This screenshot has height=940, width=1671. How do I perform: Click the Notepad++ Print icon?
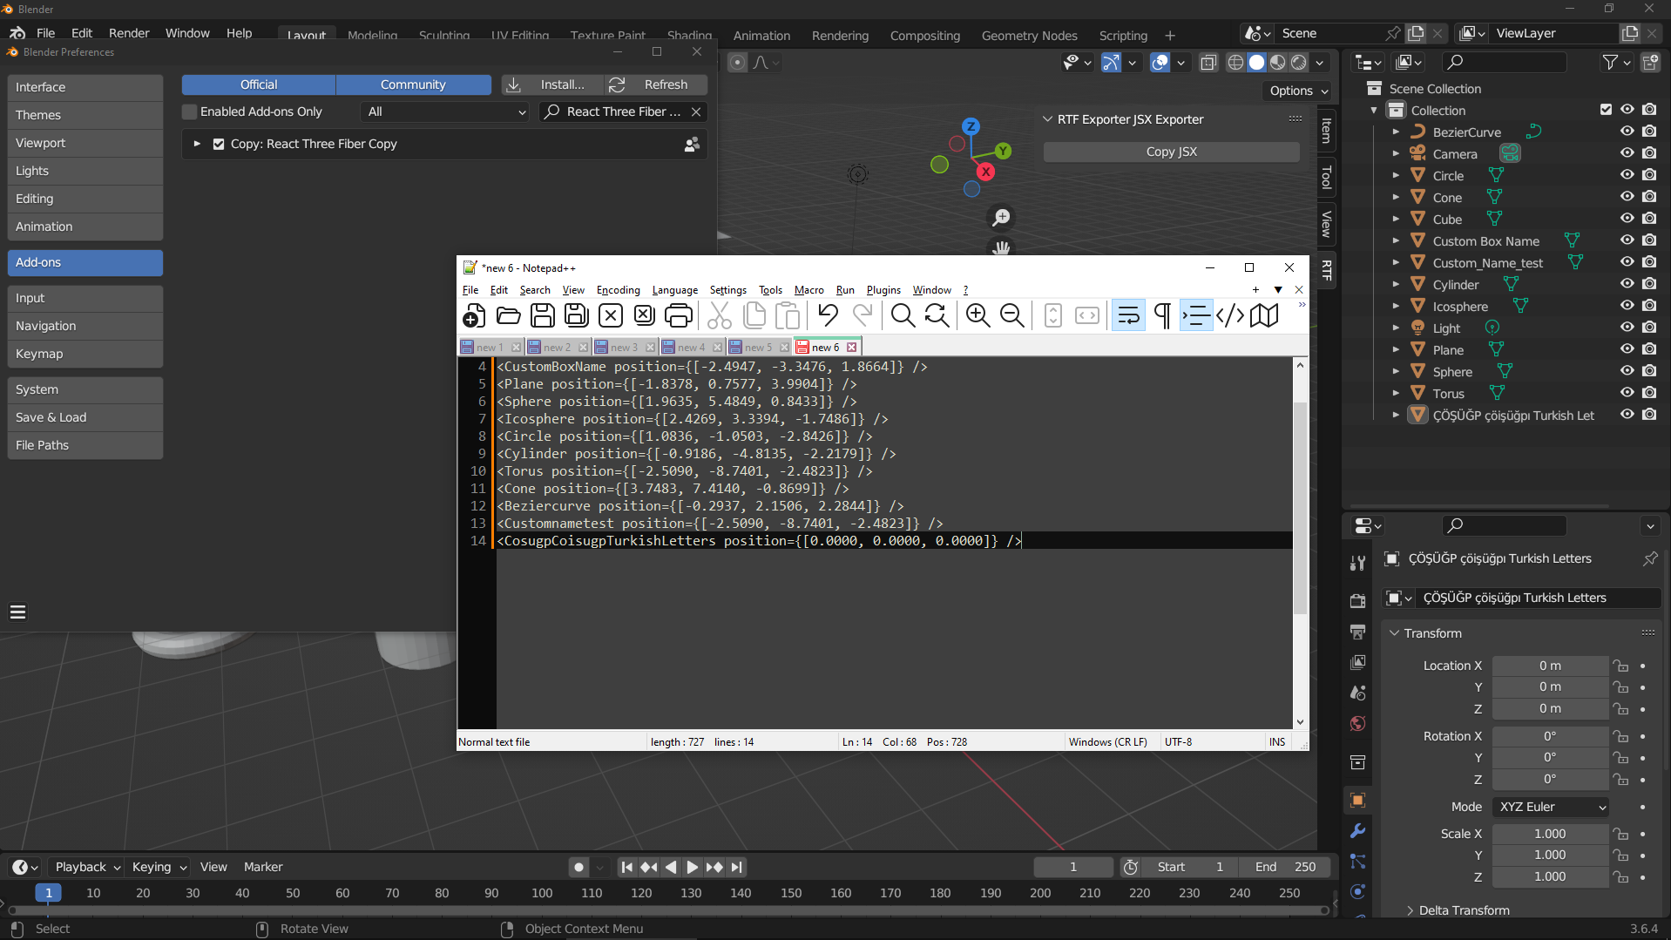point(678,315)
